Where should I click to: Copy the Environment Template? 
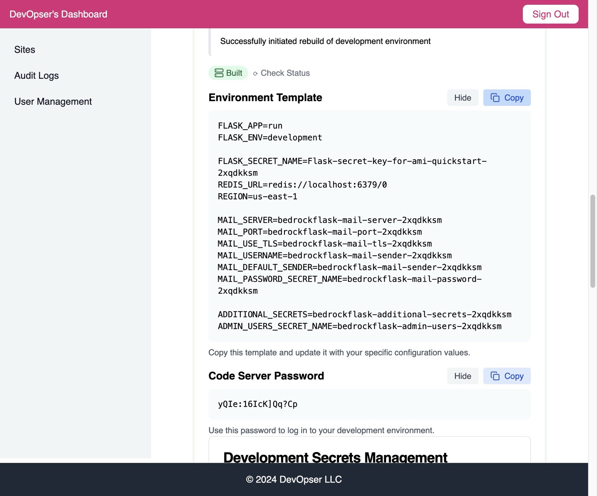pyautogui.click(x=507, y=98)
